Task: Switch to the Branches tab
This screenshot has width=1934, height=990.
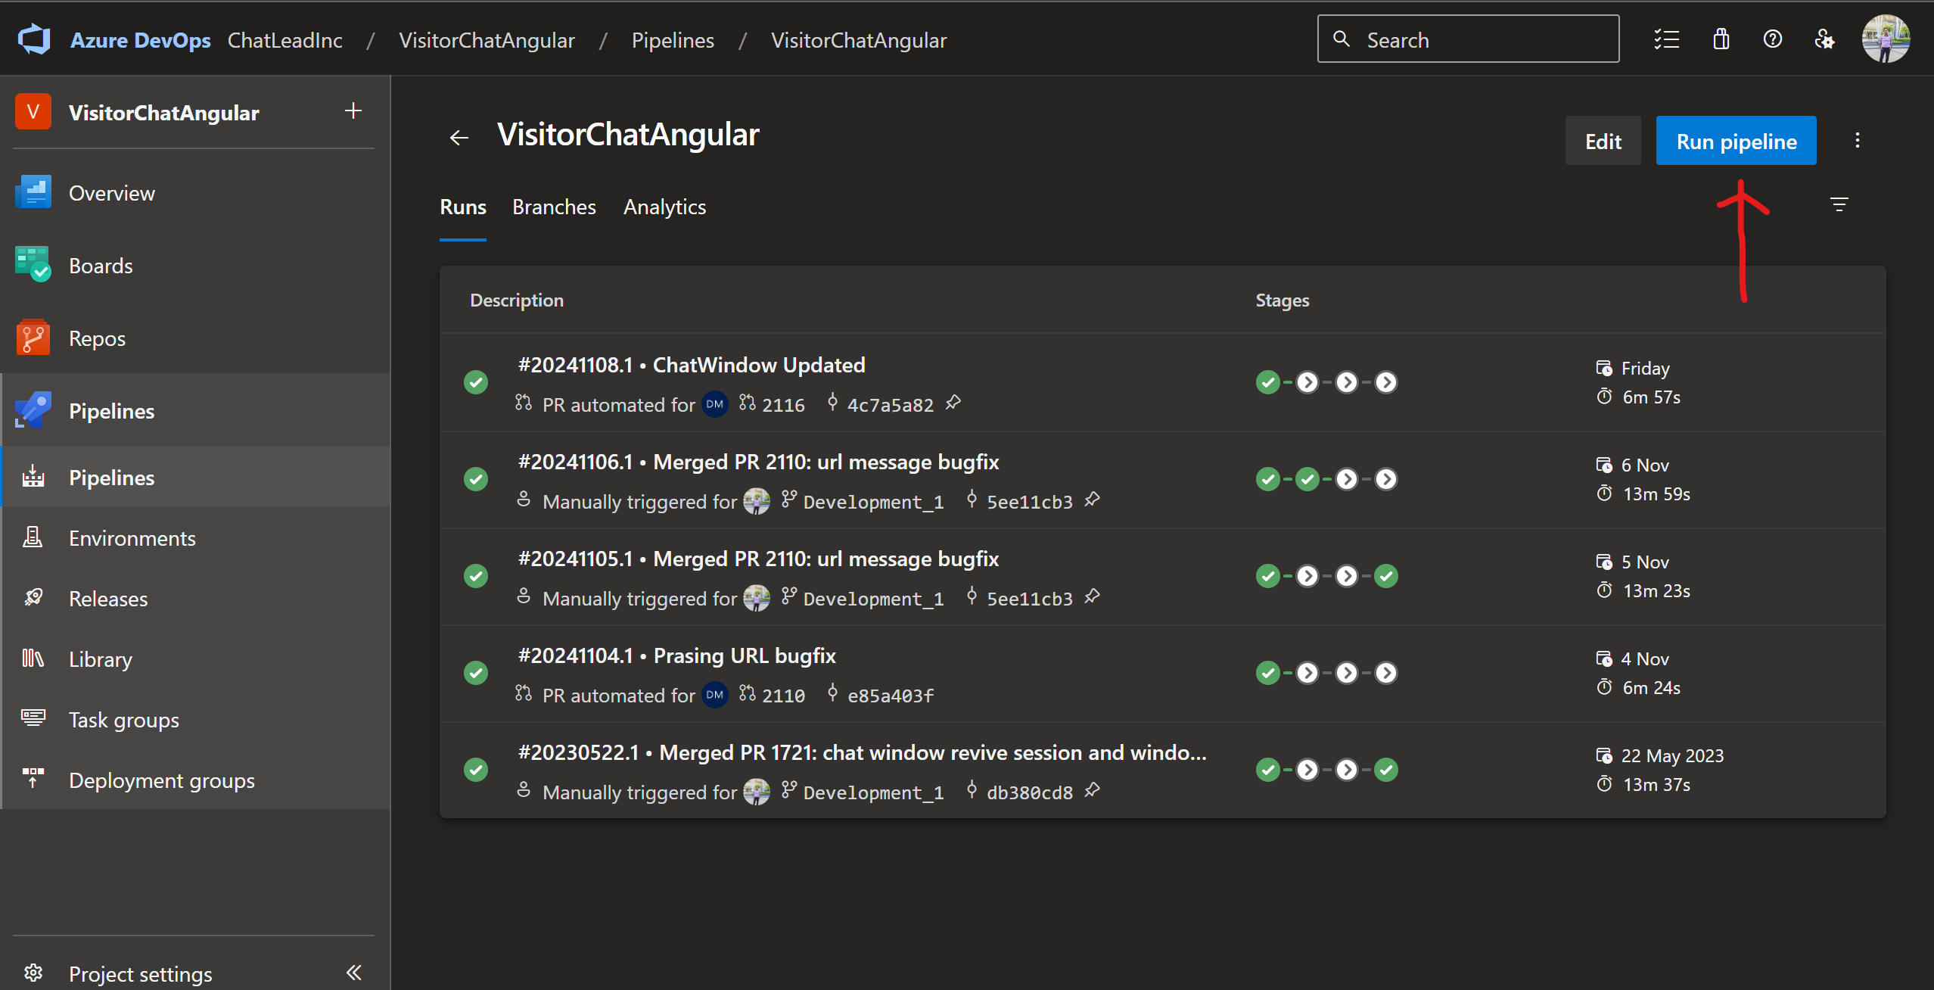Action: (554, 207)
